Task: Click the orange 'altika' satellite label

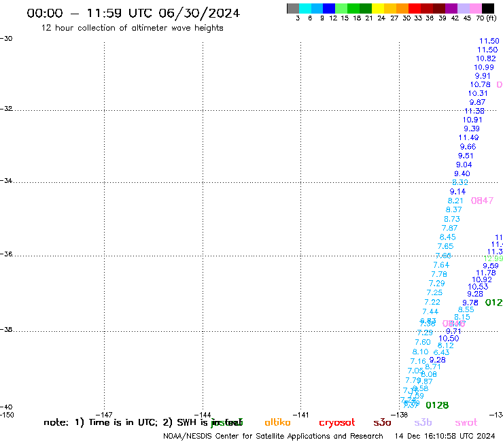Action: [x=277, y=422]
